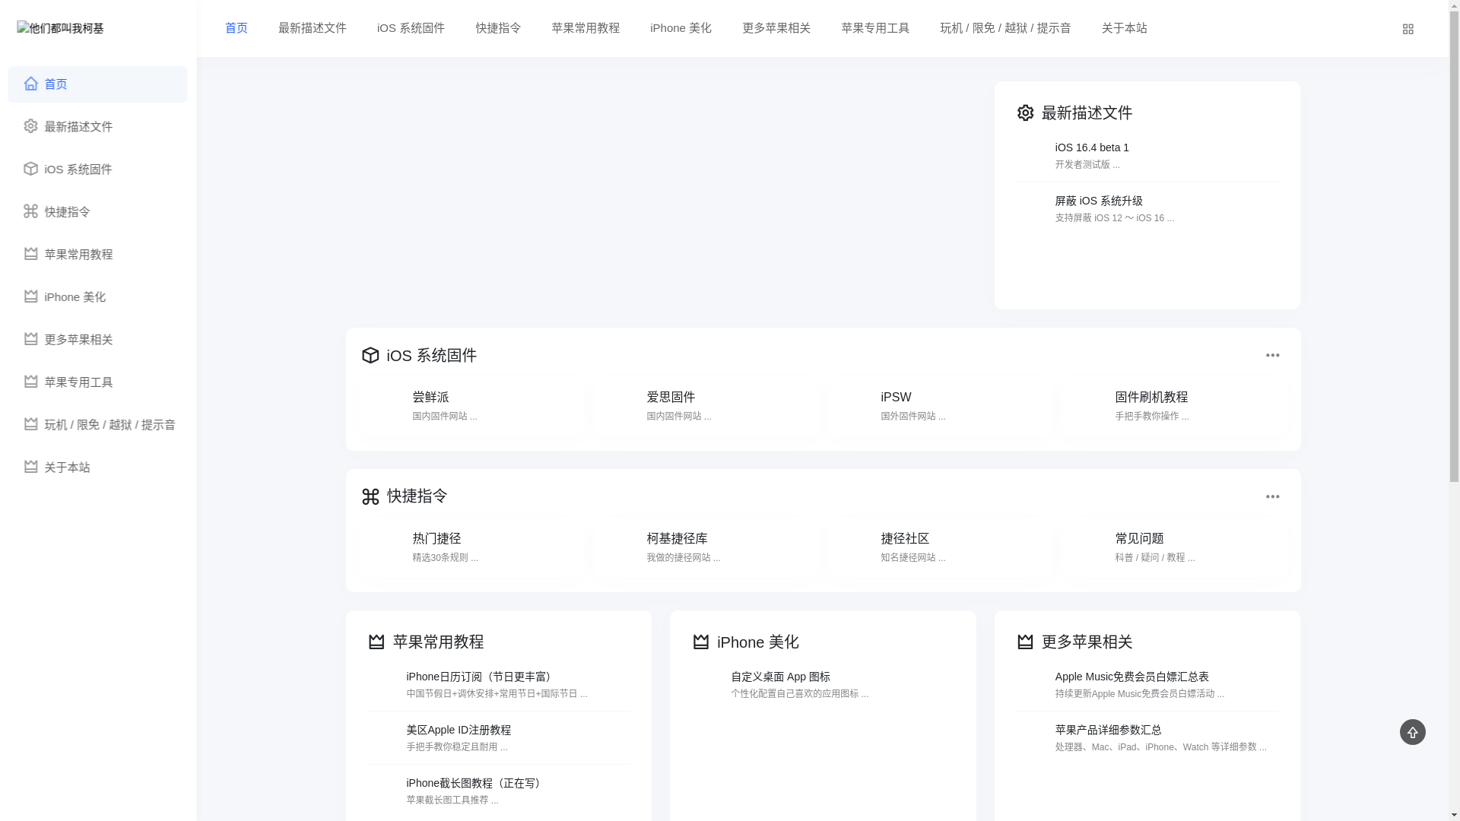The image size is (1460, 821).
Task: Open 关于本站 in top navigation
Action: pyautogui.click(x=1124, y=28)
